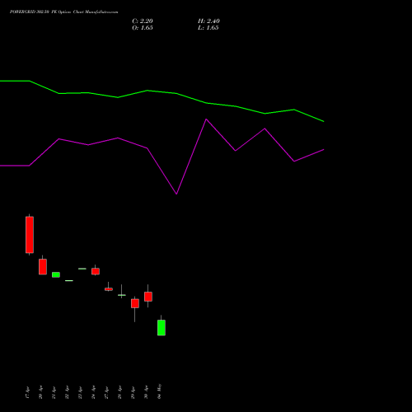This screenshot has width=412, height=412.
Task: Click the lowest dip of the purple line
Action: click(x=176, y=194)
